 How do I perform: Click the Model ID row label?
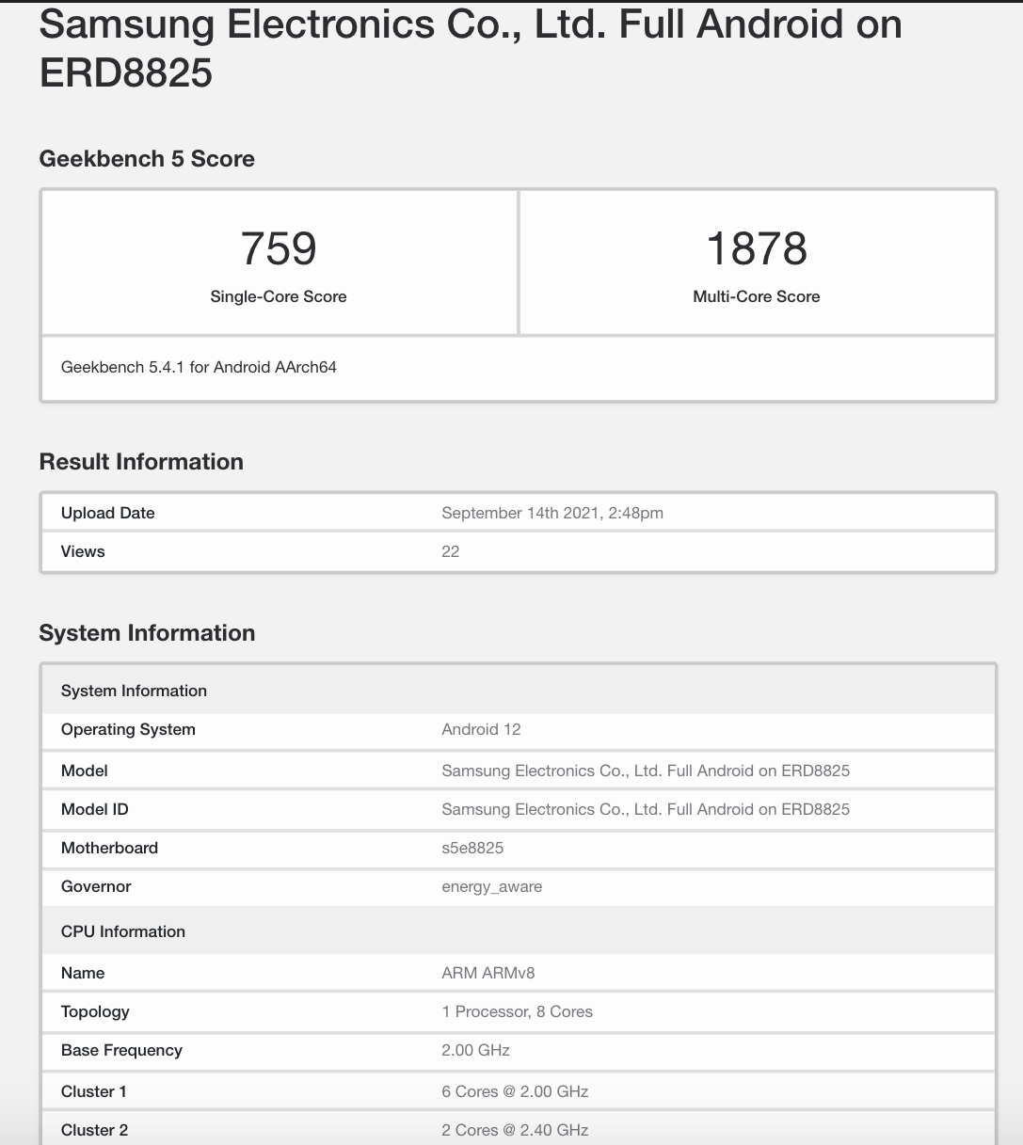(x=95, y=809)
